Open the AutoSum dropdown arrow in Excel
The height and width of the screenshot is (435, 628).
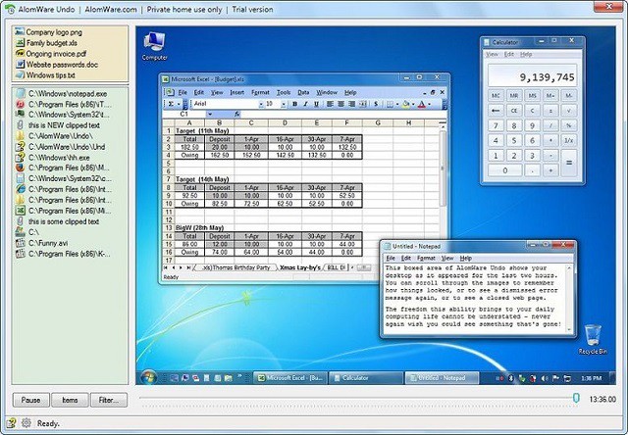pos(179,104)
